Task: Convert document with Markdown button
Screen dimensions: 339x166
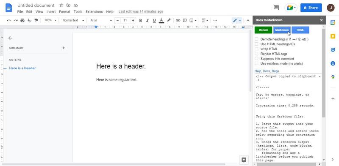Action: click(282, 30)
